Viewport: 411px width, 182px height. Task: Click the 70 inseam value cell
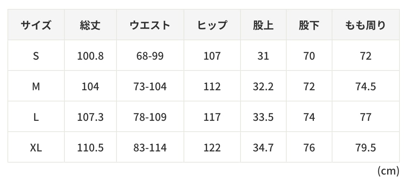click(x=309, y=56)
